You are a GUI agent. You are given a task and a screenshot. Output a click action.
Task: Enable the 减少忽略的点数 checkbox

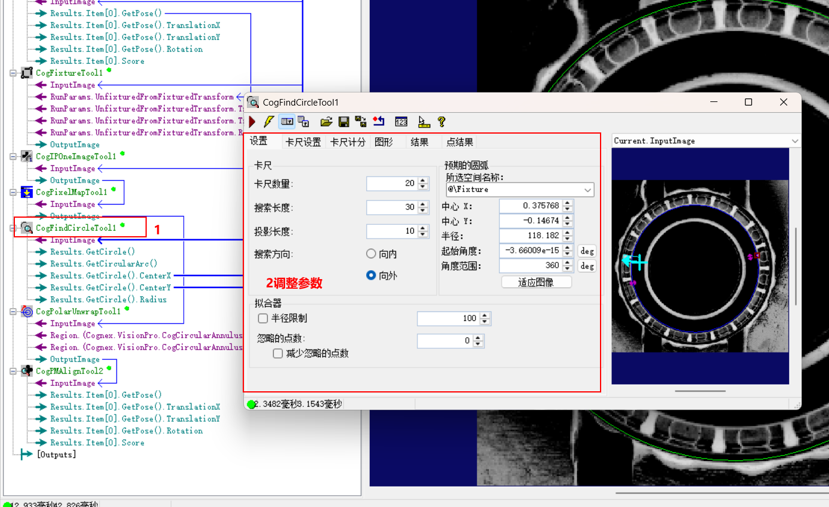(278, 353)
